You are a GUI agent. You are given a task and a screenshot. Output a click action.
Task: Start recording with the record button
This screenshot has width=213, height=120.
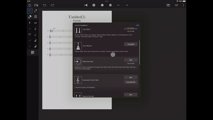pyautogui.click(x=102, y=5)
